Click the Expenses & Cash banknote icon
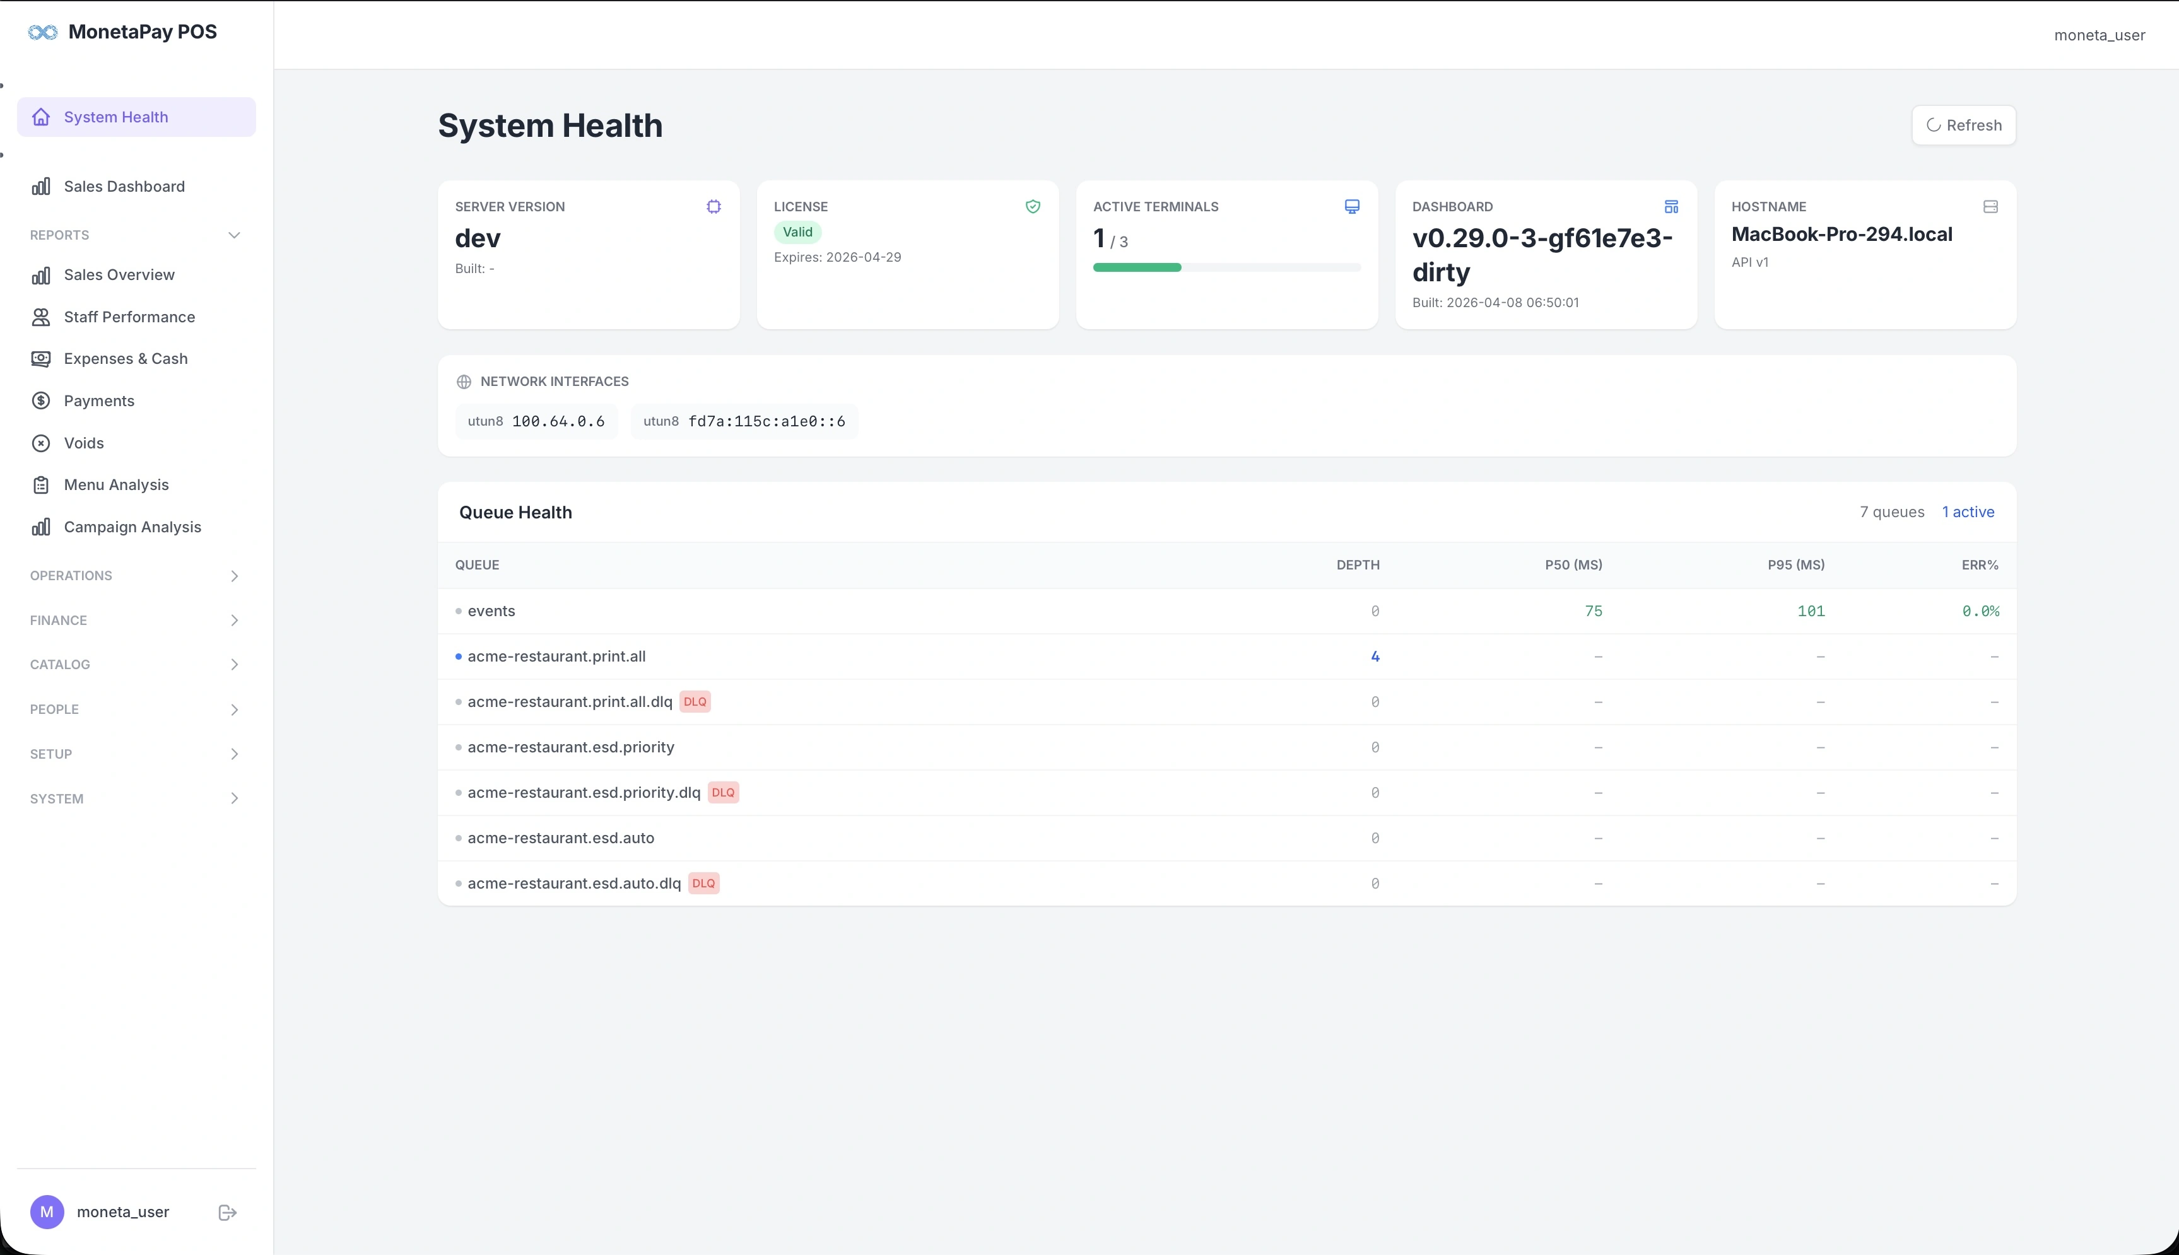Viewport: 2179px width, 1255px height. click(x=40, y=359)
